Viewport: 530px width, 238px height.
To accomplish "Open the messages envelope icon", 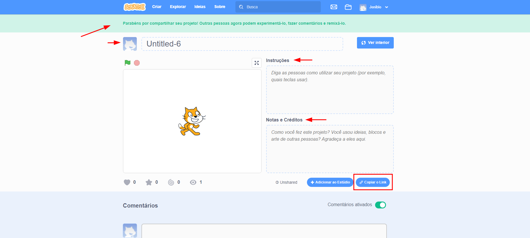I will pyautogui.click(x=334, y=7).
